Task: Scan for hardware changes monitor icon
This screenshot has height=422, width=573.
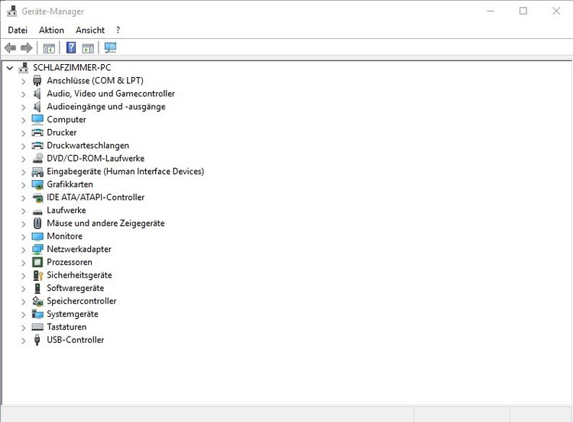Action: 110,48
